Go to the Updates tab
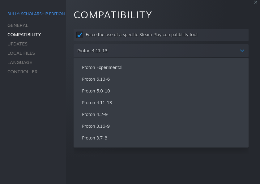This screenshot has width=260, height=184. tap(17, 44)
